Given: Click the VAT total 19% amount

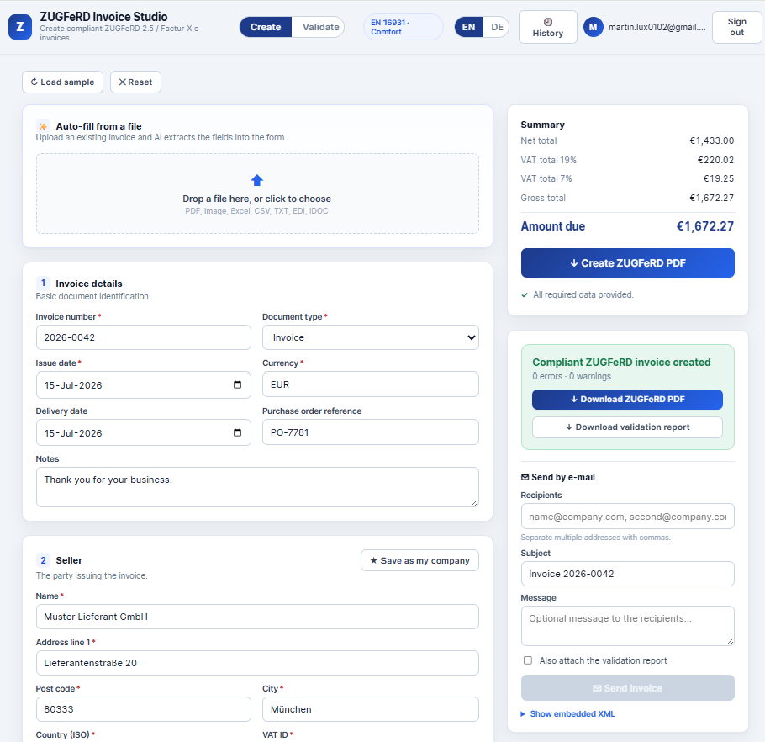Looking at the screenshot, I should point(715,160).
